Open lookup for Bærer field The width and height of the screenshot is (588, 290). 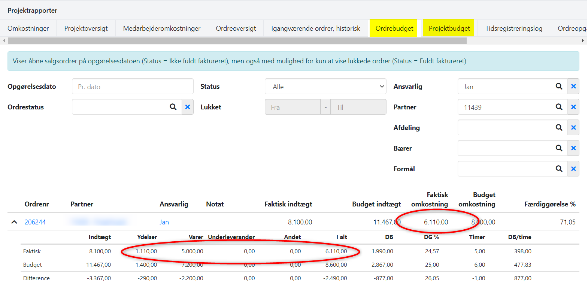pyautogui.click(x=559, y=148)
